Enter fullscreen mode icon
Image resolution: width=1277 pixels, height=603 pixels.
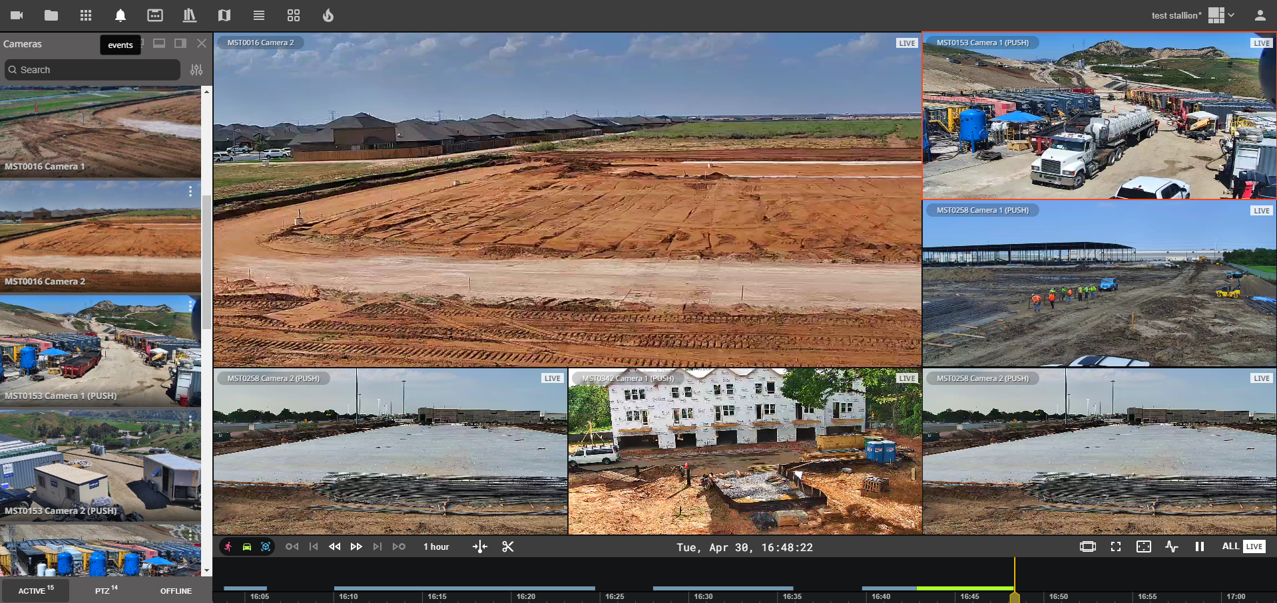click(x=1116, y=546)
